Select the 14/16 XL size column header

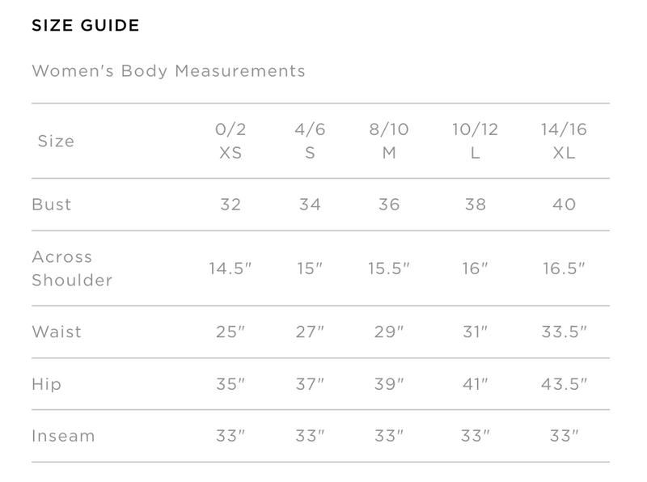pyautogui.click(x=564, y=142)
